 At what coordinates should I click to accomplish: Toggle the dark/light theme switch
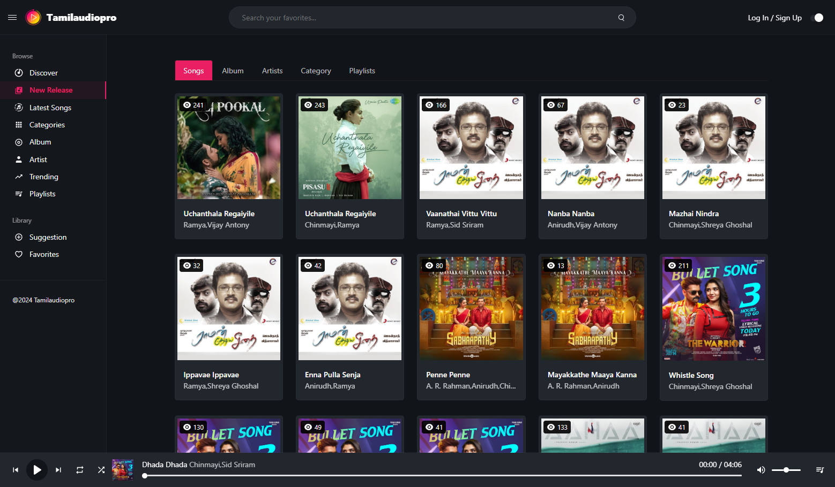click(818, 18)
